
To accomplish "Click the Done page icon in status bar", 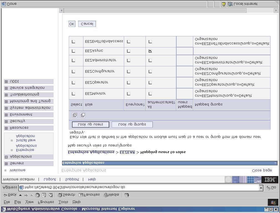I will point(4,4).
